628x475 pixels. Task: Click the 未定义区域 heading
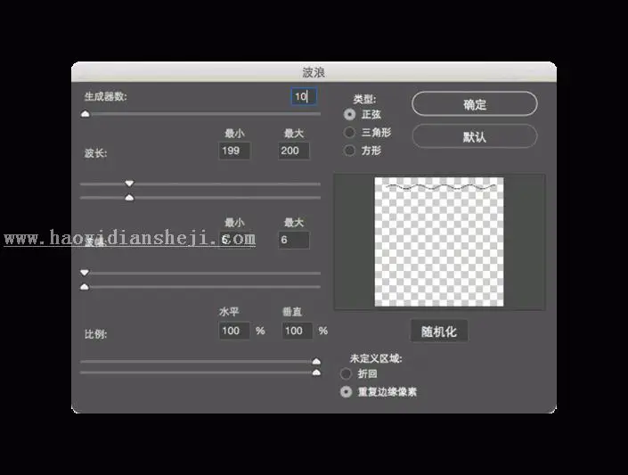(376, 358)
